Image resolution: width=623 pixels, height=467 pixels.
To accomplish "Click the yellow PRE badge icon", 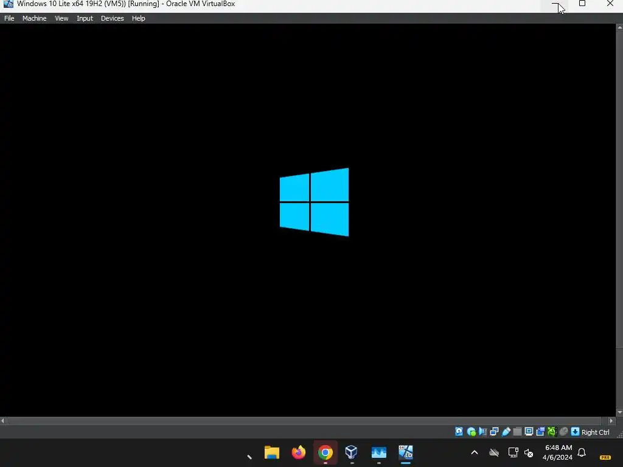I will [605, 457].
